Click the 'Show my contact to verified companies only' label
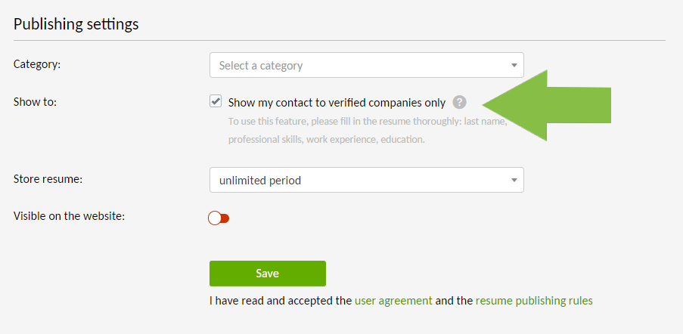 coord(337,103)
